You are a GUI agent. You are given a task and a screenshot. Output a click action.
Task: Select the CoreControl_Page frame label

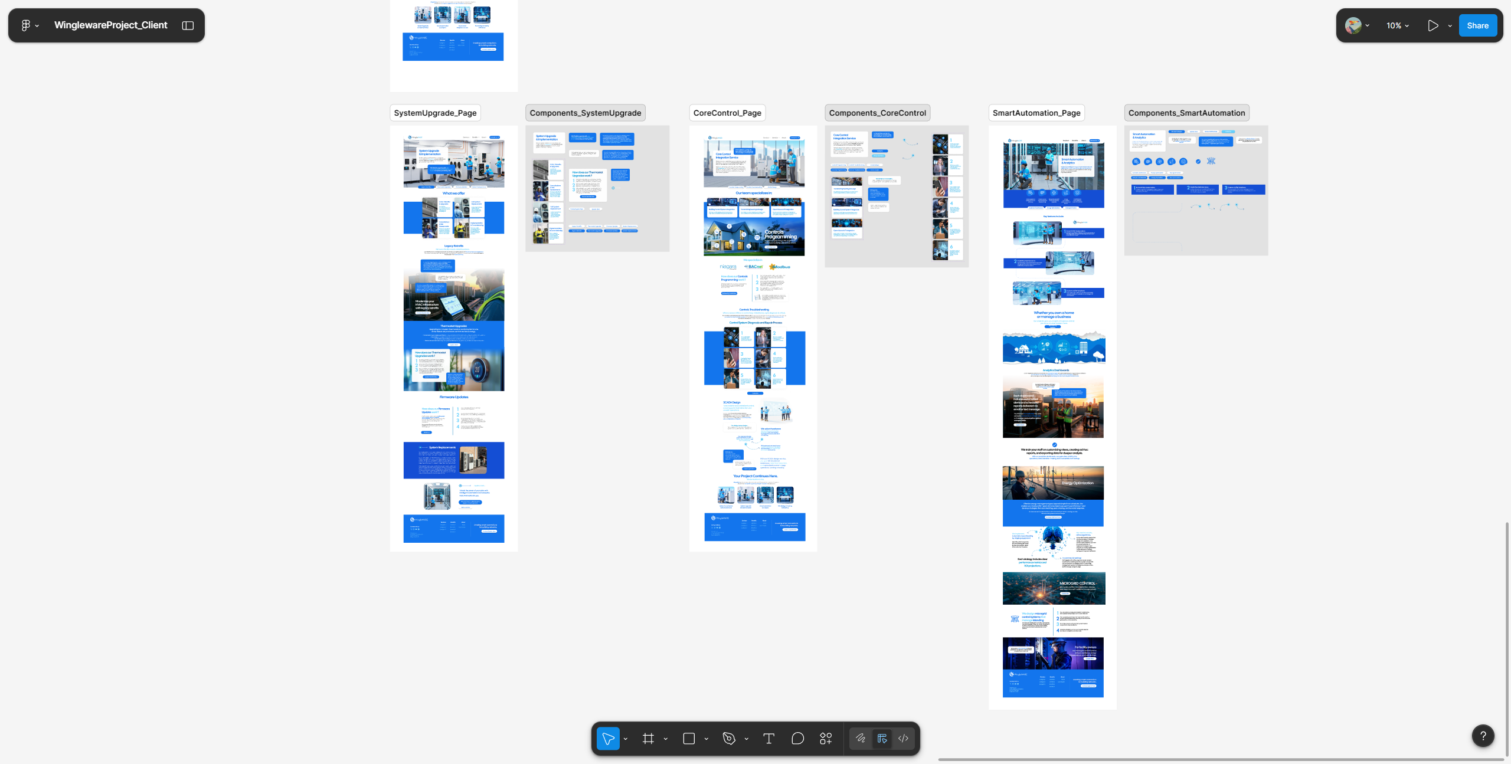click(x=727, y=113)
